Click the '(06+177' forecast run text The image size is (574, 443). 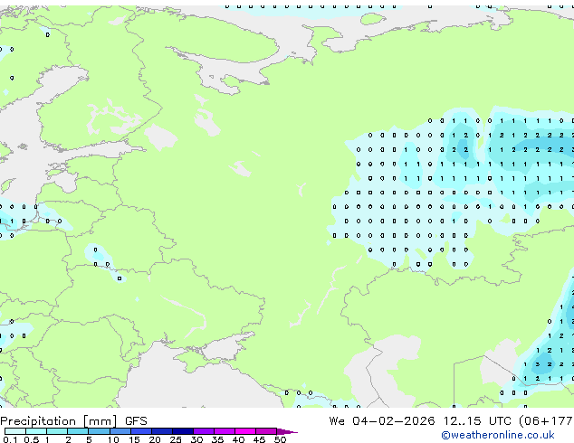pyautogui.click(x=547, y=421)
